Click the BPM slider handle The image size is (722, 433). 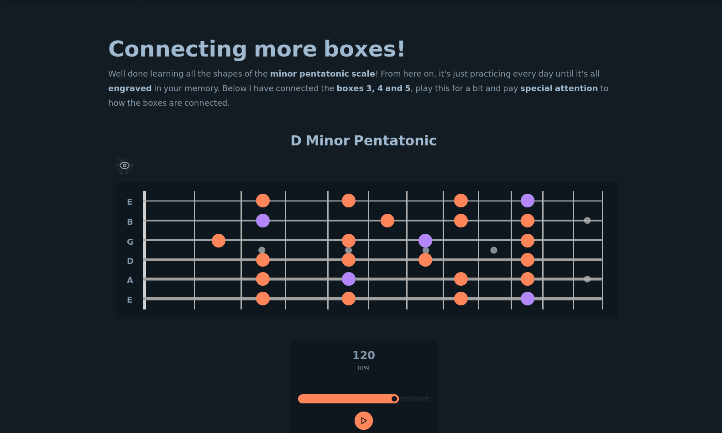coord(394,399)
